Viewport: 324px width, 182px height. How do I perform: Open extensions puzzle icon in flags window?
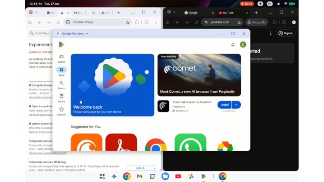[137, 22]
